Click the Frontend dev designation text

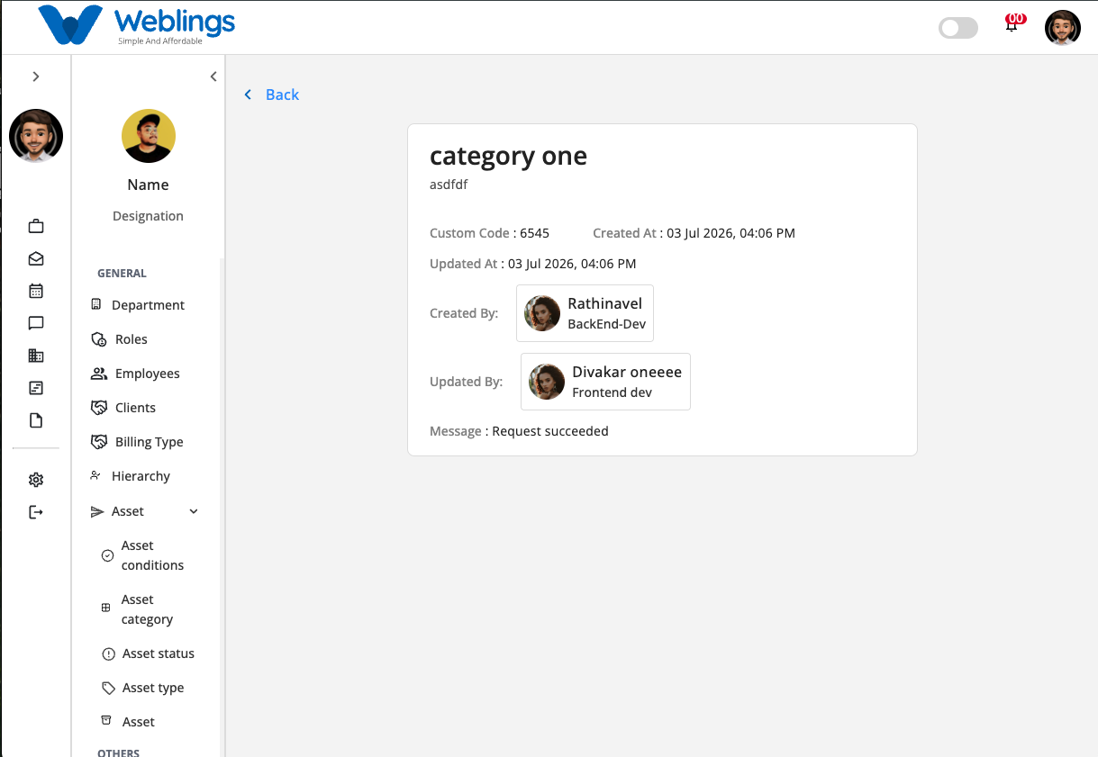coord(612,392)
